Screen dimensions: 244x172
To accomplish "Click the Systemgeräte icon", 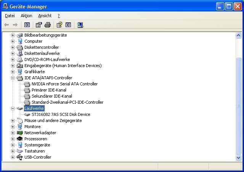I will pyautogui.click(x=20, y=145).
